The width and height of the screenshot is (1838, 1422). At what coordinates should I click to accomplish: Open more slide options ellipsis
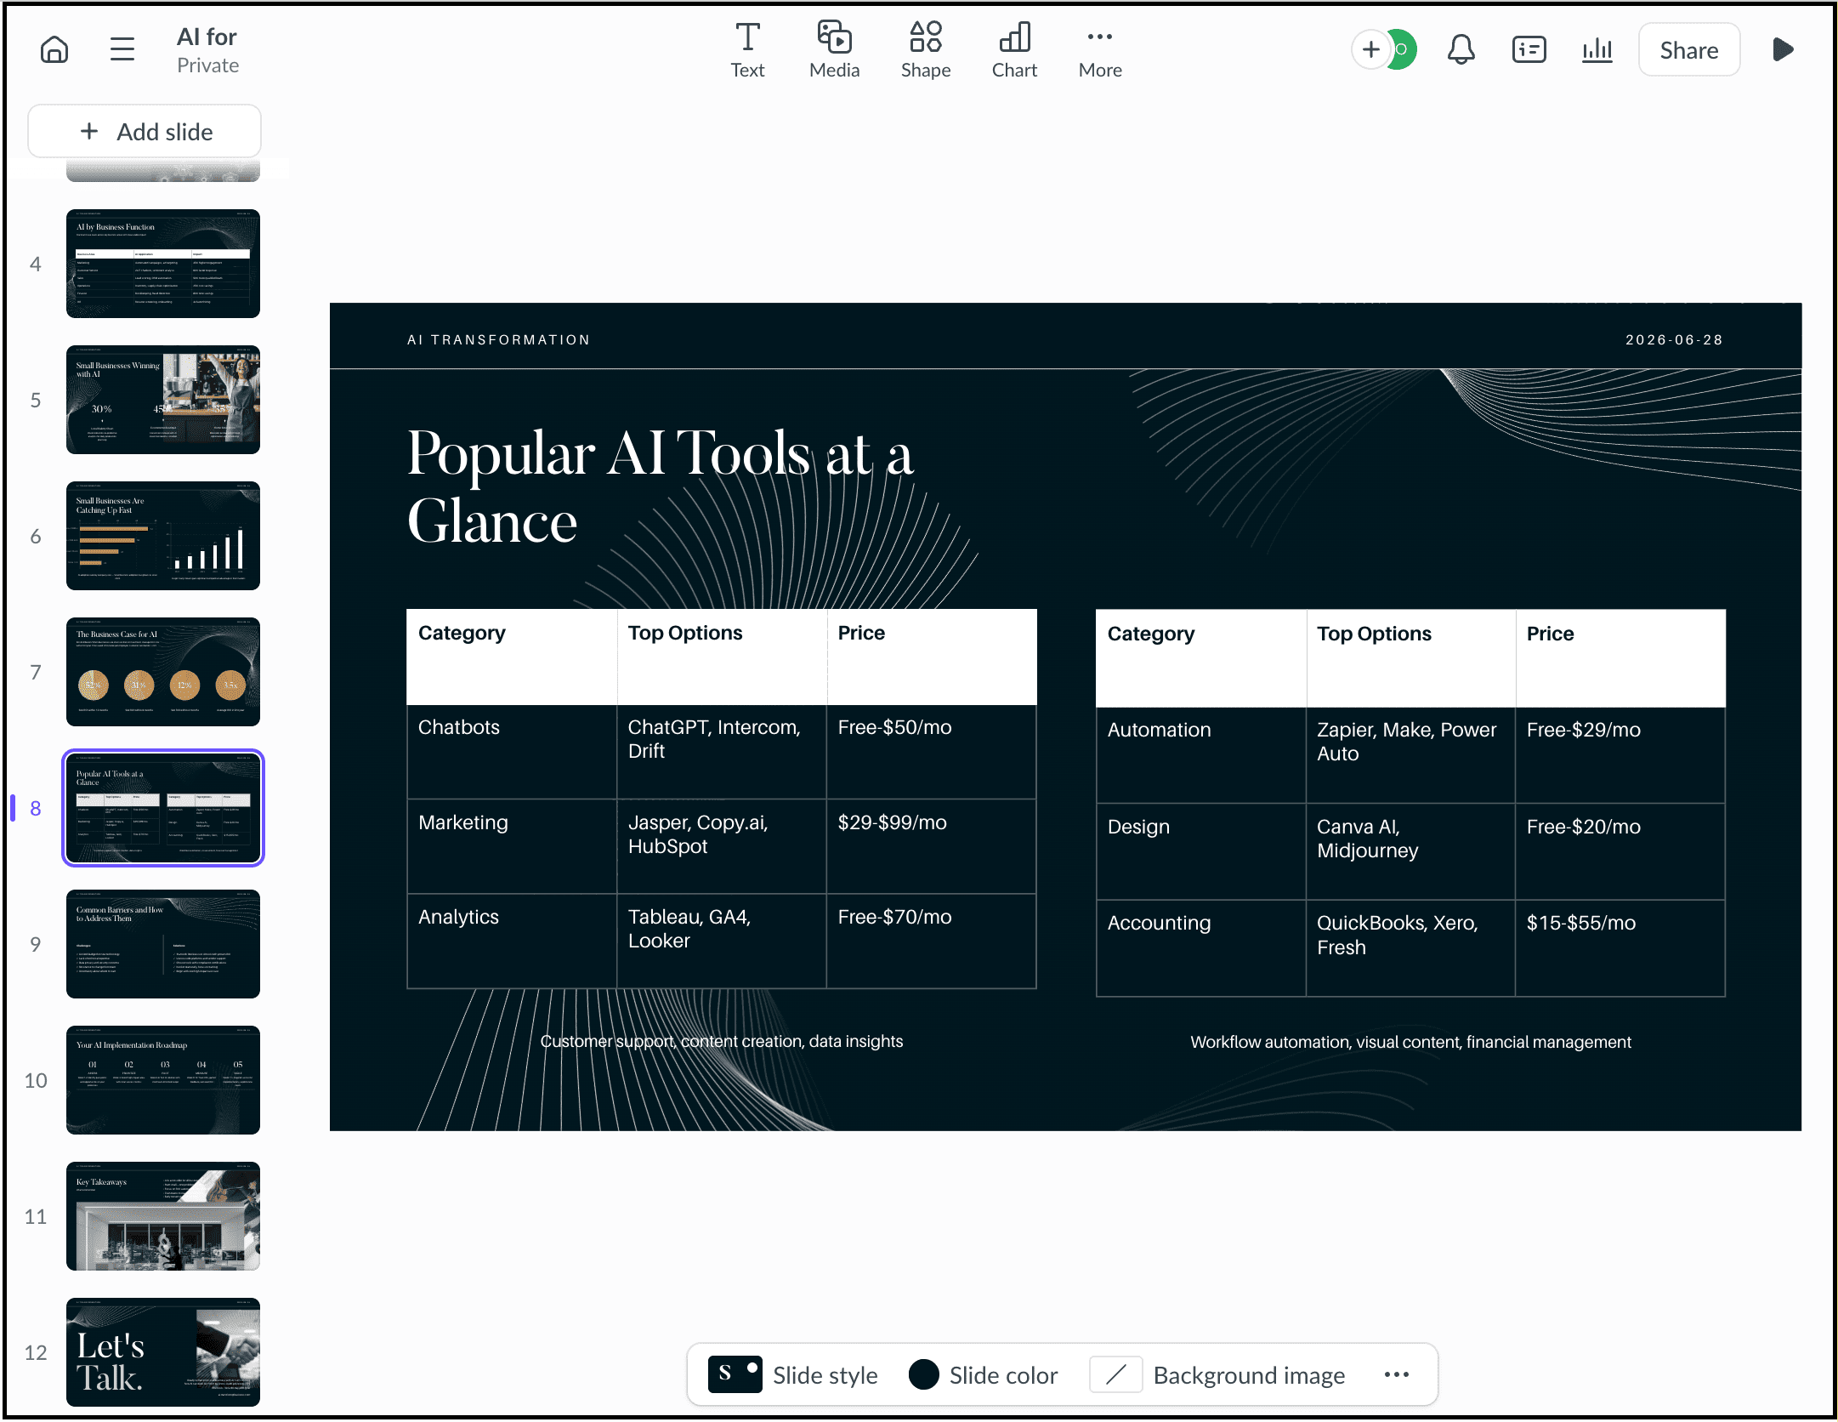pyautogui.click(x=1396, y=1374)
